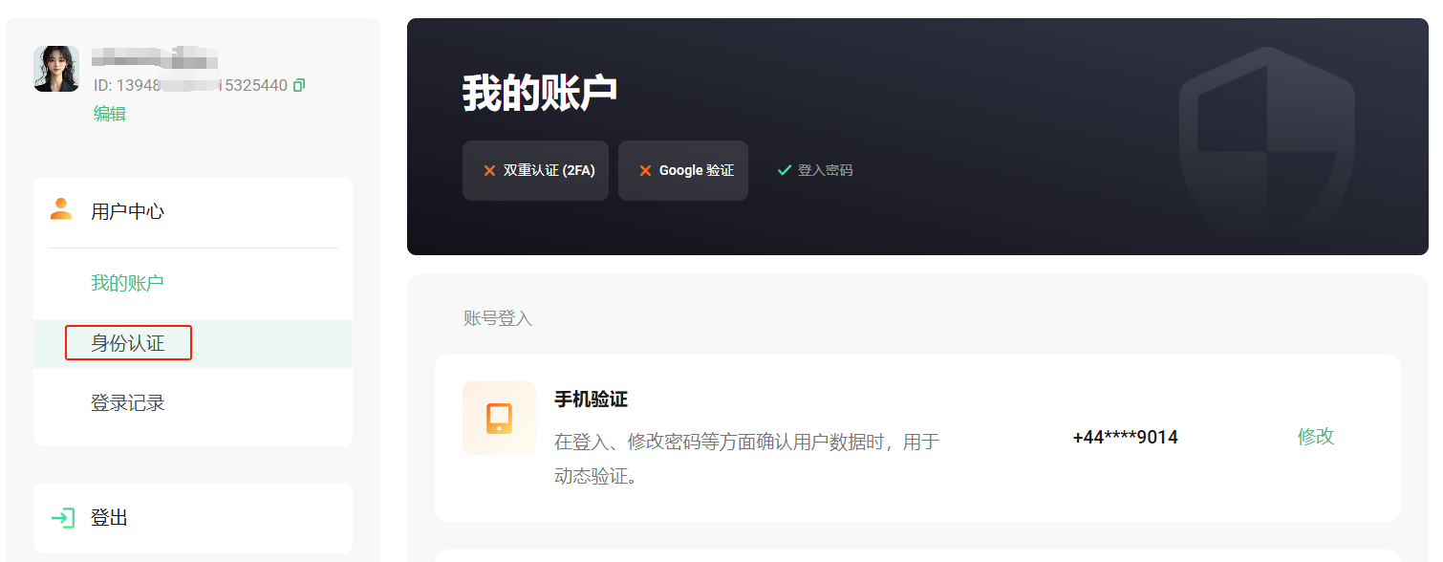Select the highlighted 身份认证 menu item
The image size is (1443, 562).
pyautogui.click(x=128, y=342)
